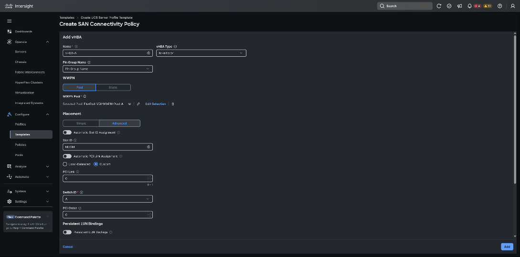This screenshot has width=520, height=257.
Task: Open the tasks checkmark icon in the top bar
Action: click(x=449, y=6)
